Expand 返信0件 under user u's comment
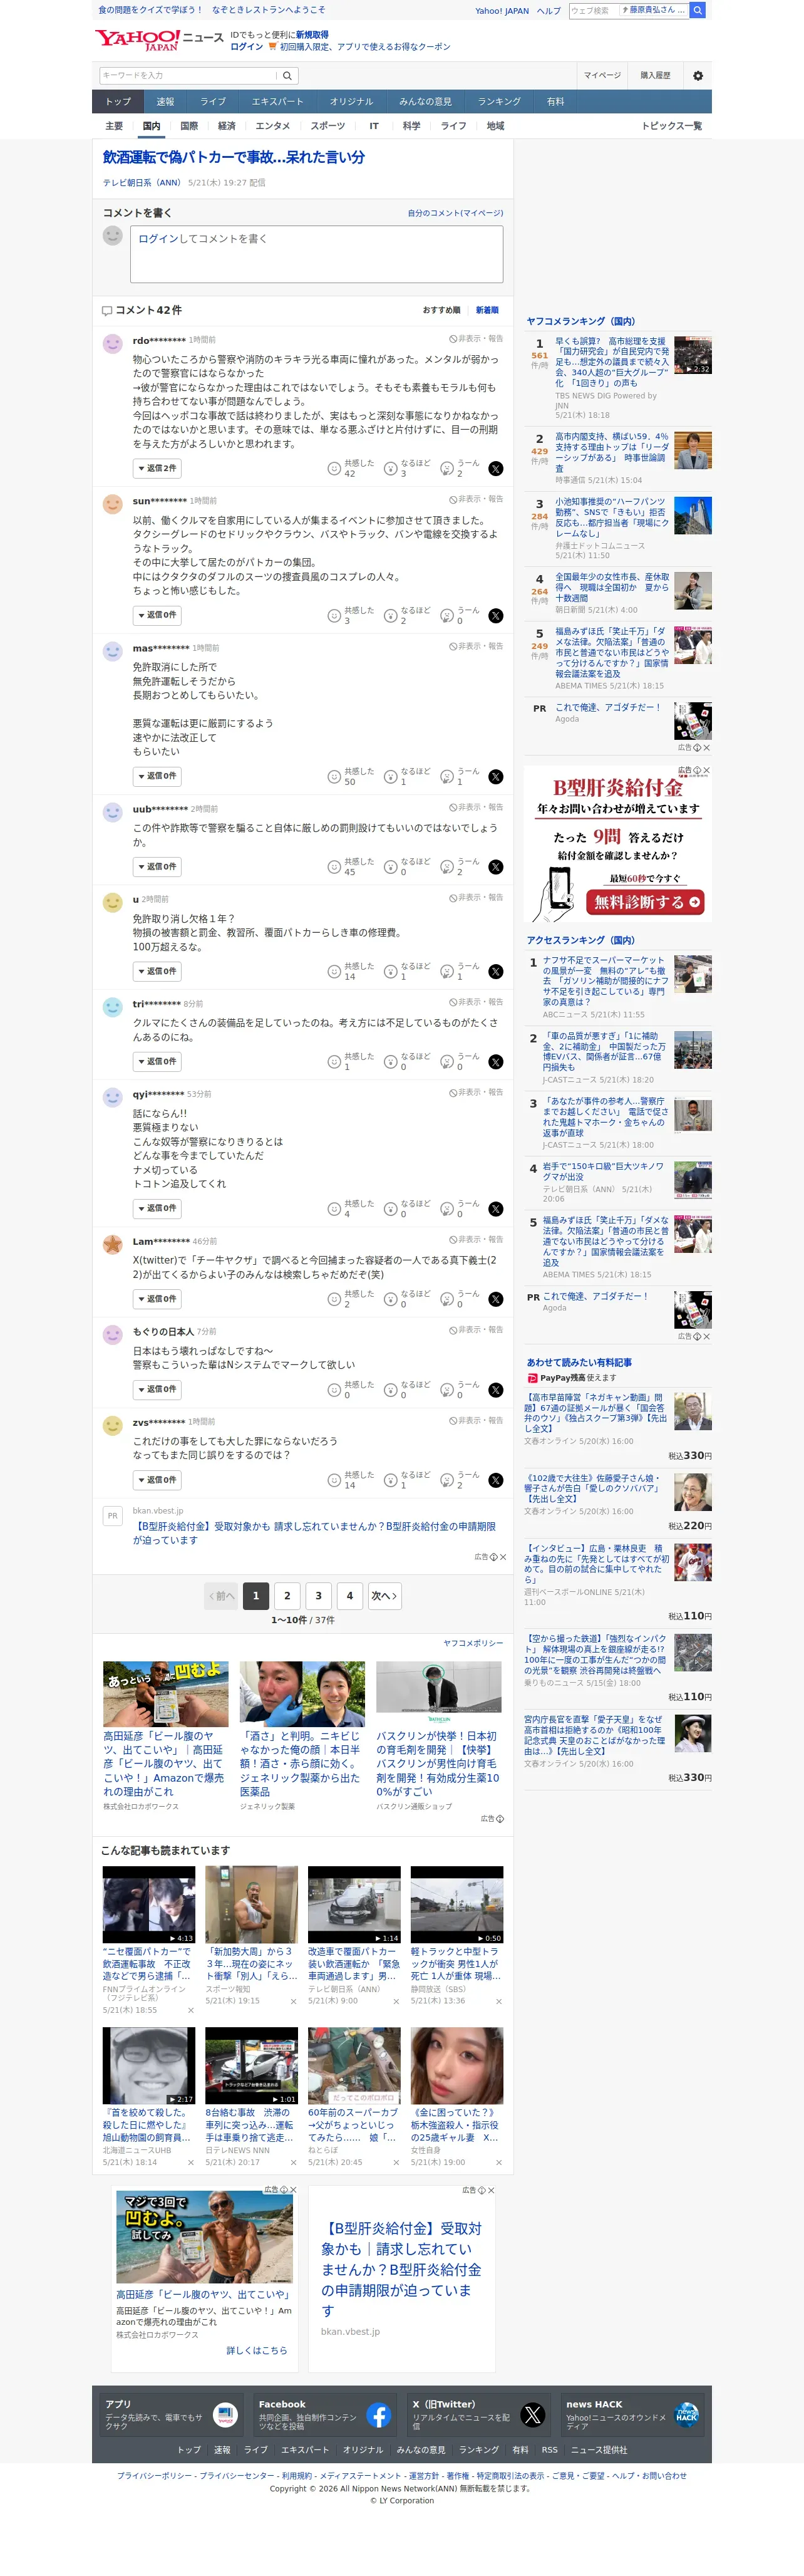The height and width of the screenshot is (2576, 804). pyautogui.click(x=157, y=971)
